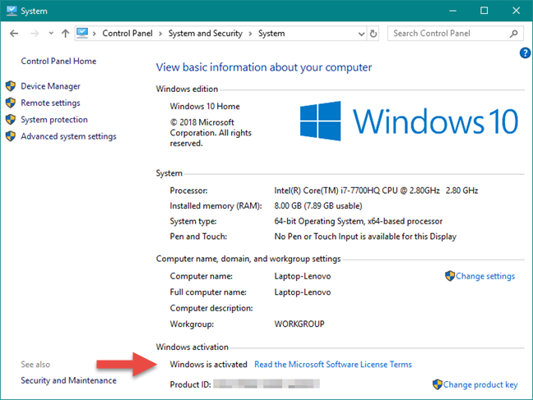Expand chevron after Control Panel breadcrumb
The height and width of the screenshot is (400, 533).
click(160, 34)
